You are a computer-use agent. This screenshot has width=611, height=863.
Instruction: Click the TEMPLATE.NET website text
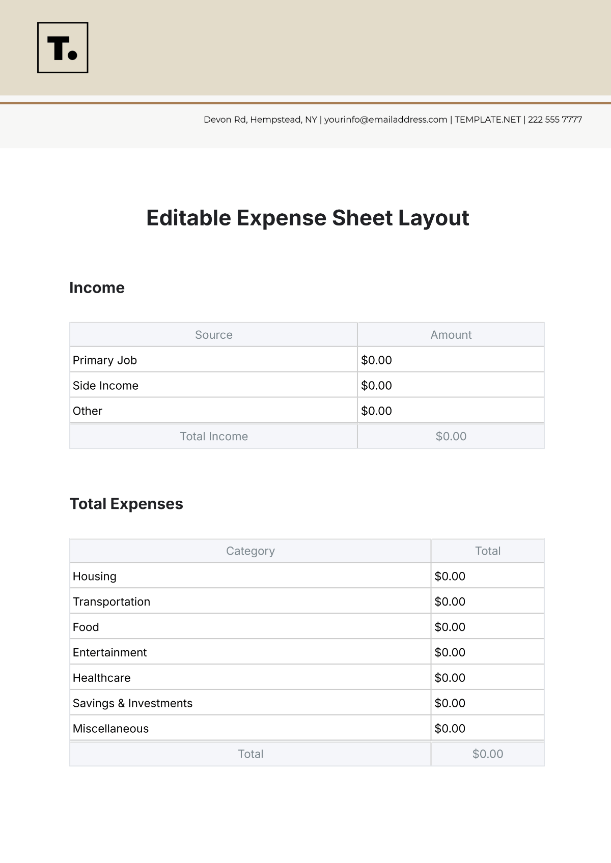[x=487, y=120]
